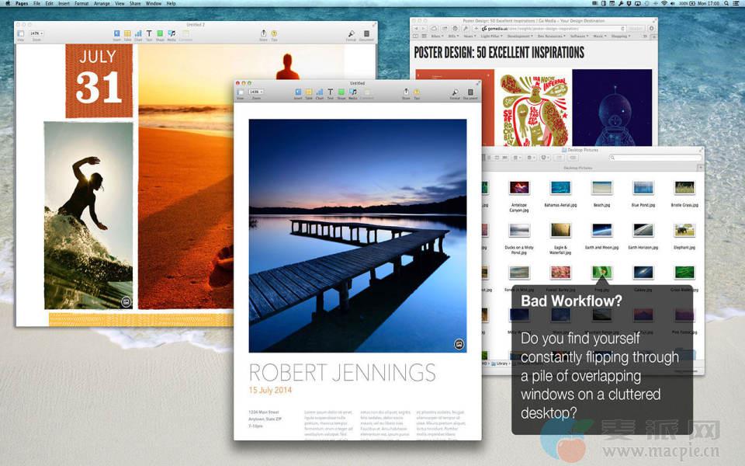Select the Text tool in the Untitled 2 window
Screen dimensions: 745x466
[149, 34]
